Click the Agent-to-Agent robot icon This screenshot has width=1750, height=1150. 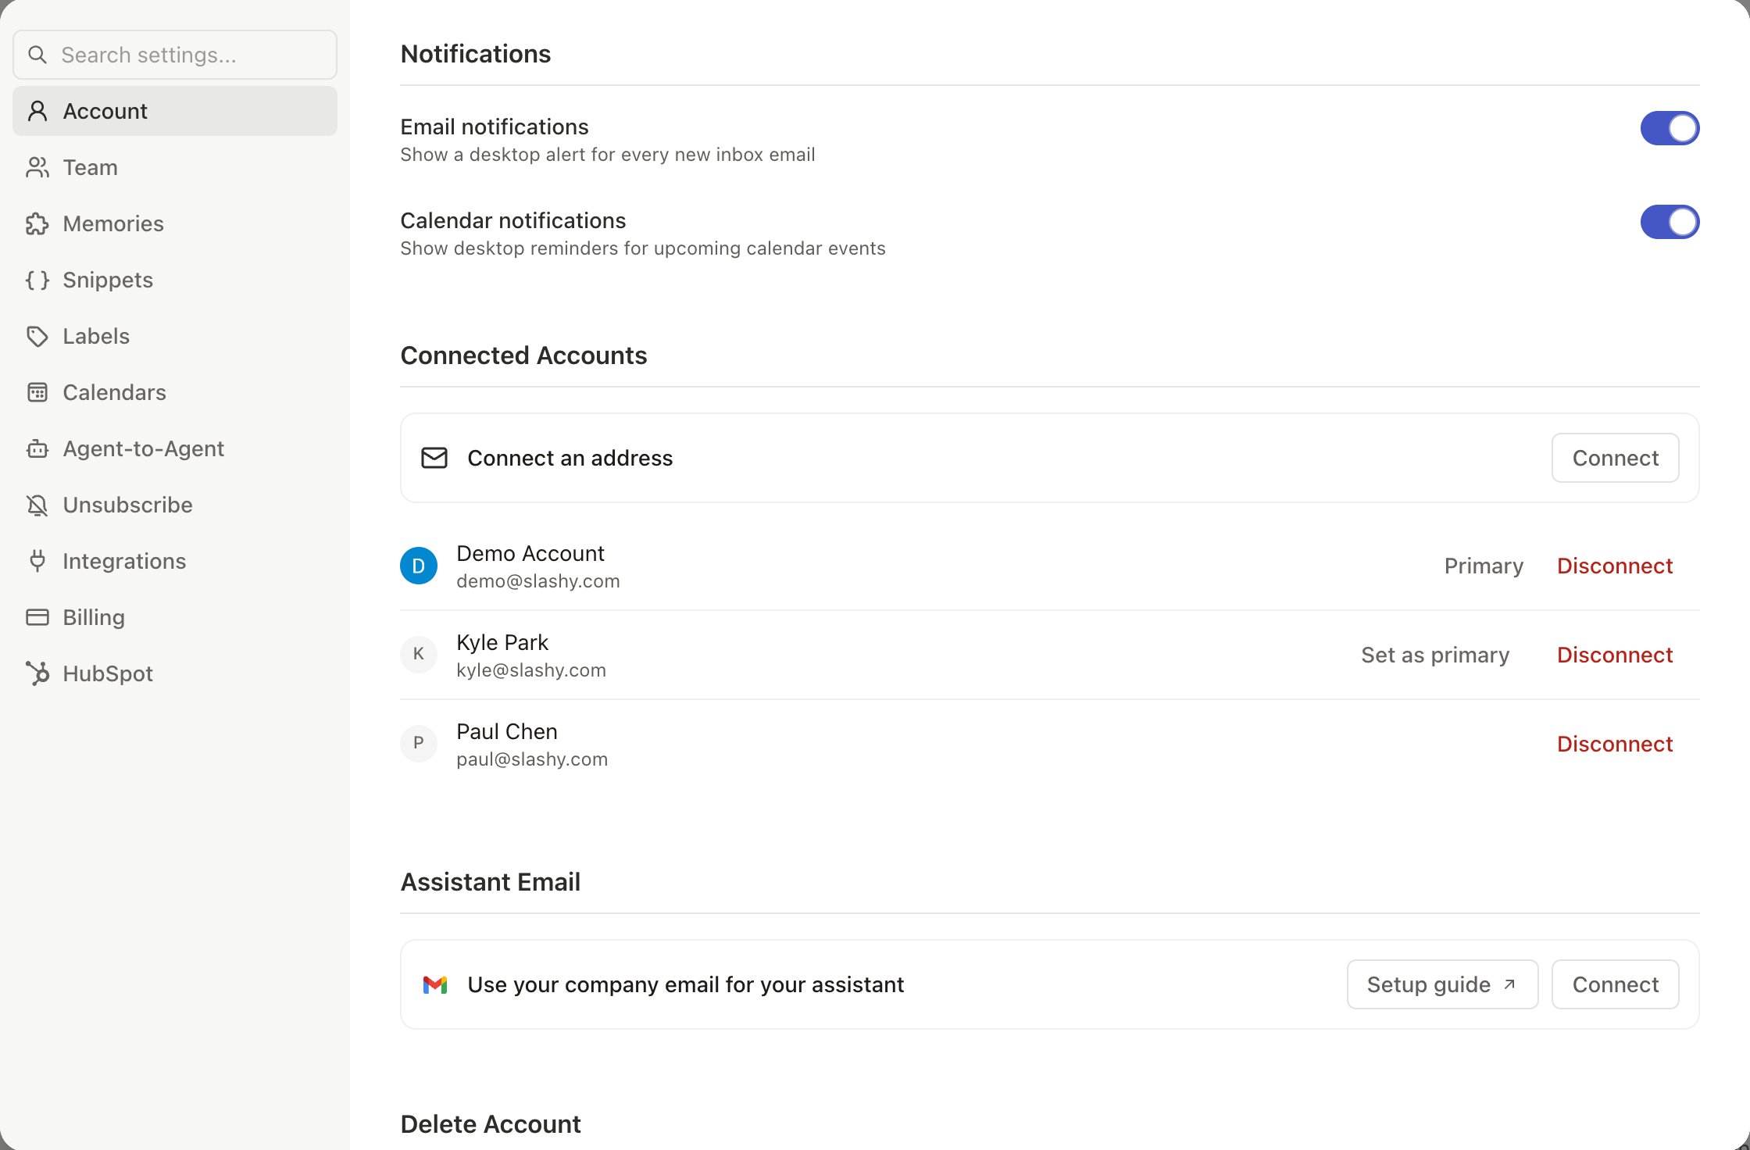click(37, 448)
